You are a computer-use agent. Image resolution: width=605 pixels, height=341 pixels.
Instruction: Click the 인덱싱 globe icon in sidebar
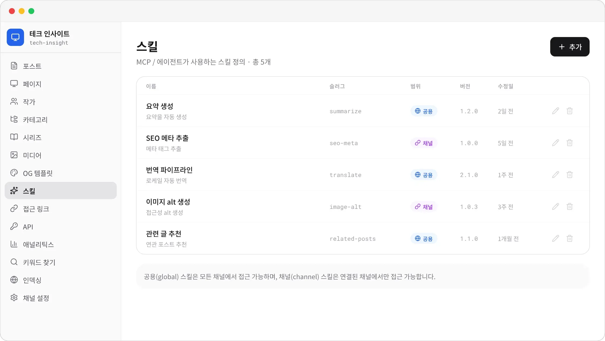click(14, 280)
